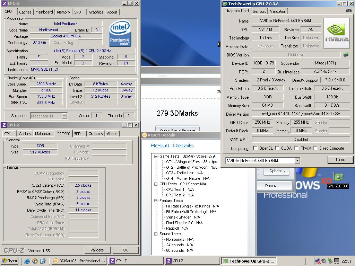This screenshot has width=355, height=266.
Task: Launch Windows Media Player from quick launch
Action: click(35, 261)
